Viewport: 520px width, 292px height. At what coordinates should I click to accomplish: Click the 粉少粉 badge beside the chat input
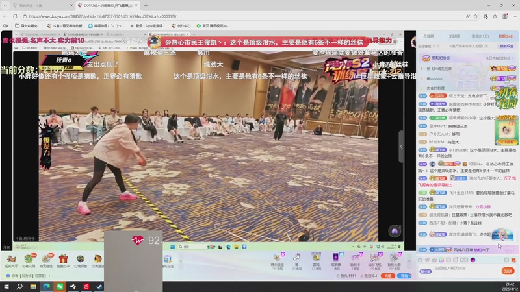(x=426, y=271)
